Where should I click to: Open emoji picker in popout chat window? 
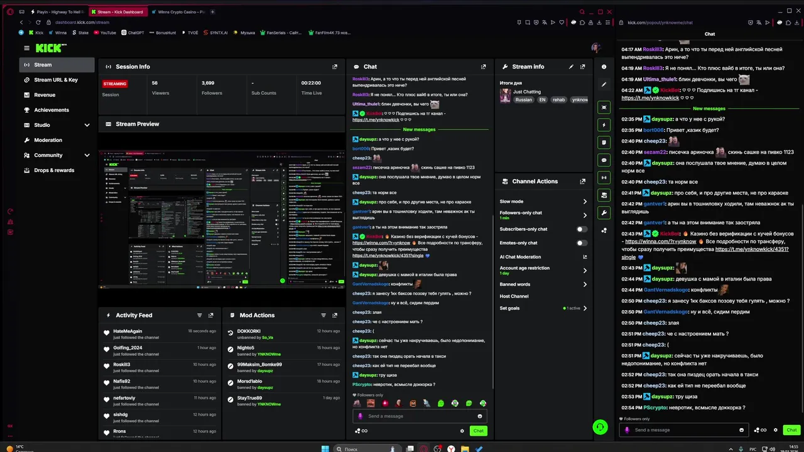pyautogui.click(x=741, y=430)
